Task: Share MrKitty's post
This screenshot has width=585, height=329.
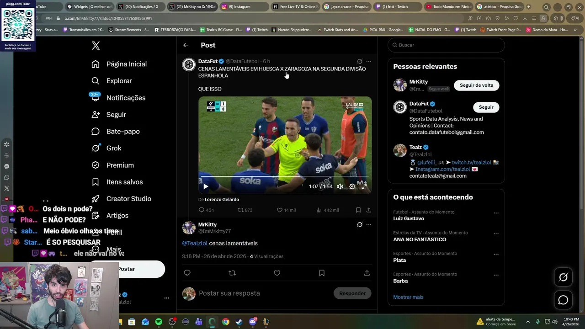Action: coord(367,273)
